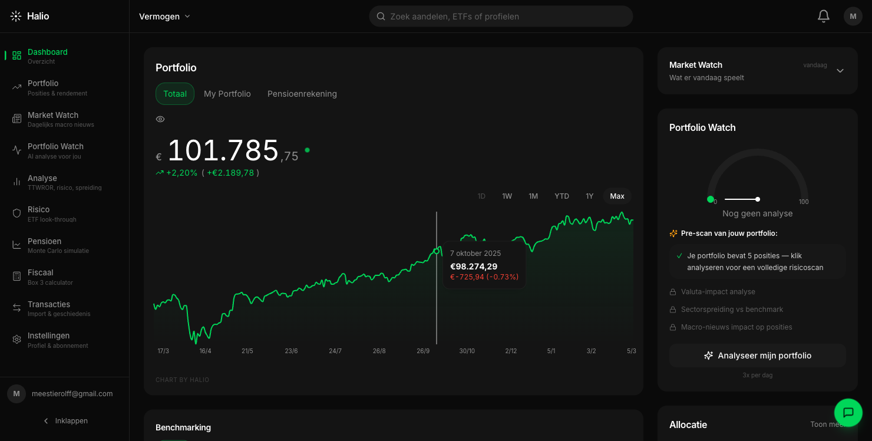Open the notifications bell icon
The height and width of the screenshot is (441, 872).
click(824, 16)
